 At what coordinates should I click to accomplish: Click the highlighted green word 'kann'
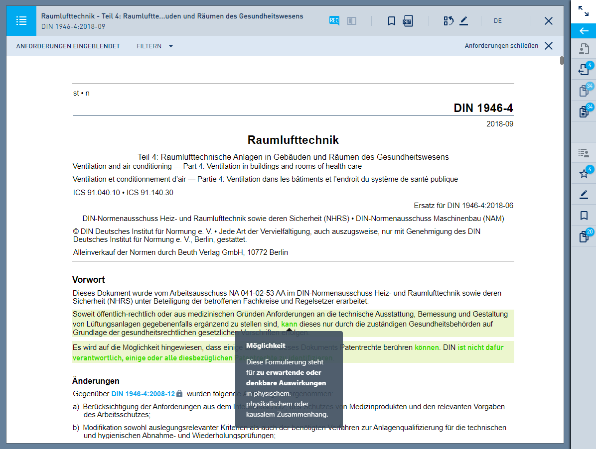[x=289, y=324]
